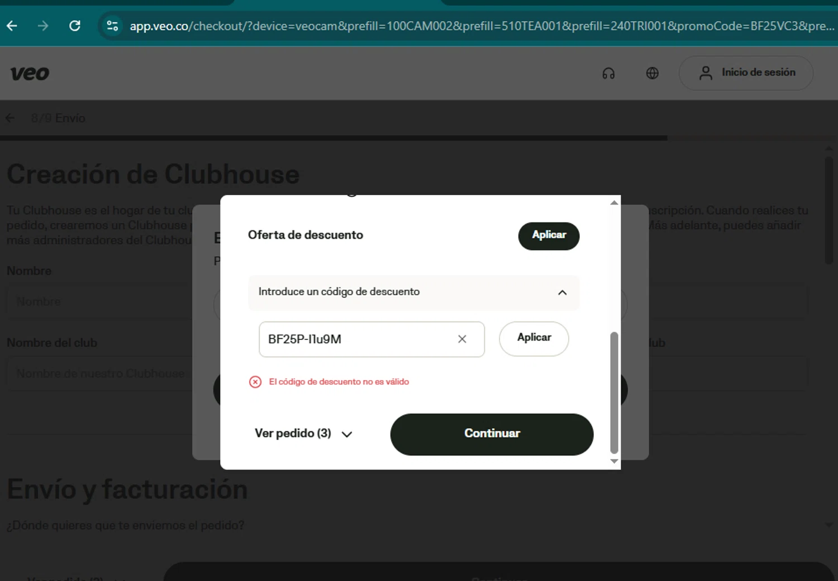Click the Nombre de nuestro Clubhouse field

101,374
